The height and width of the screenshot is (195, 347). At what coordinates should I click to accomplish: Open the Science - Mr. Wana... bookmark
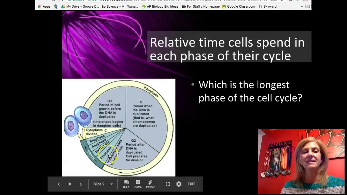point(120,6)
